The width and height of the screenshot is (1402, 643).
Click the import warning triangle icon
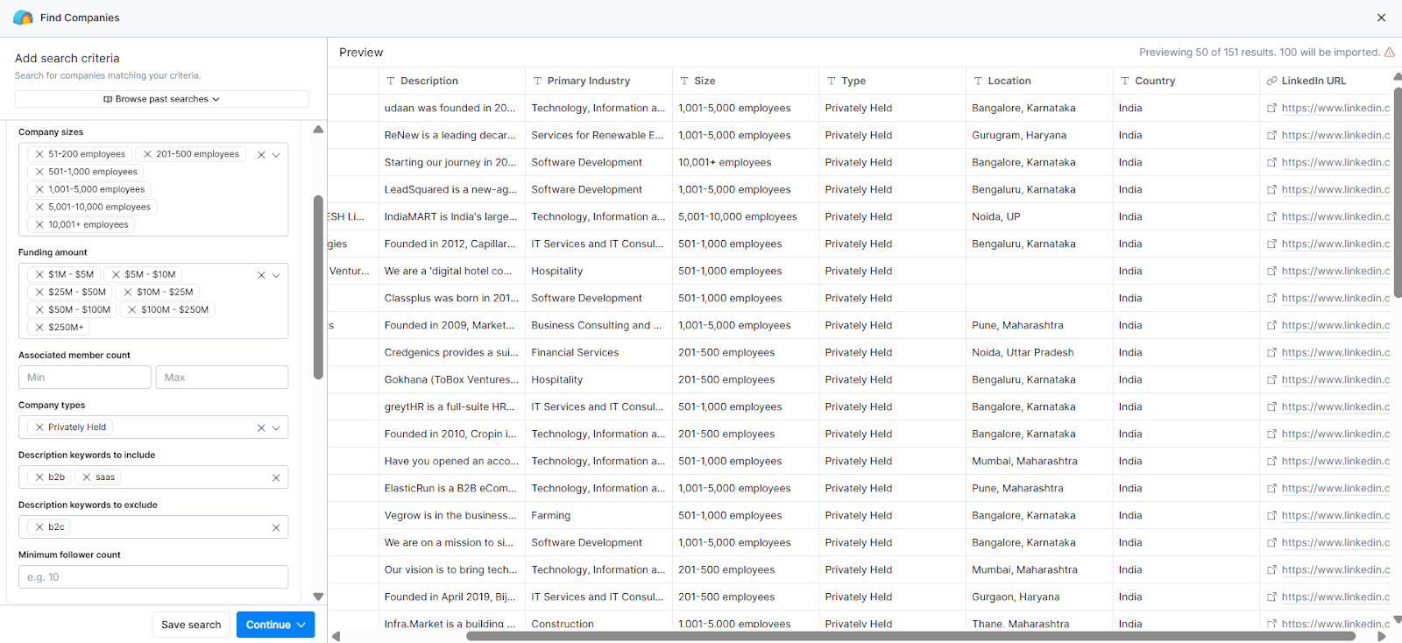[x=1390, y=53]
